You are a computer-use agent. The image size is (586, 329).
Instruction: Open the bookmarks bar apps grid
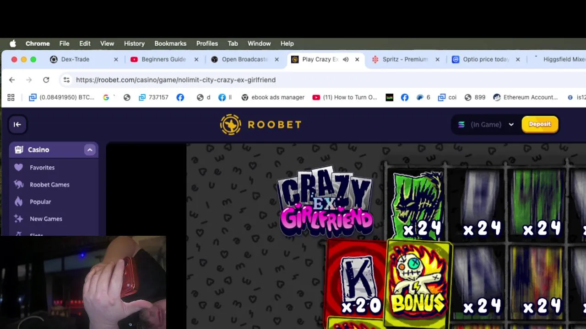[x=11, y=97]
